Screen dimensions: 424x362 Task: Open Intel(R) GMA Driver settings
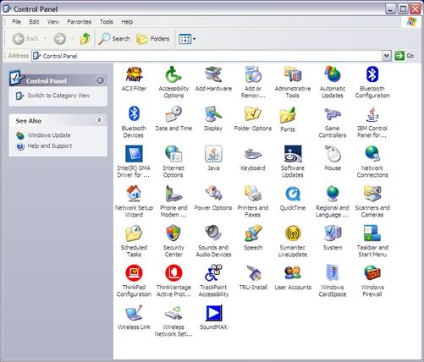click(134, 162)
